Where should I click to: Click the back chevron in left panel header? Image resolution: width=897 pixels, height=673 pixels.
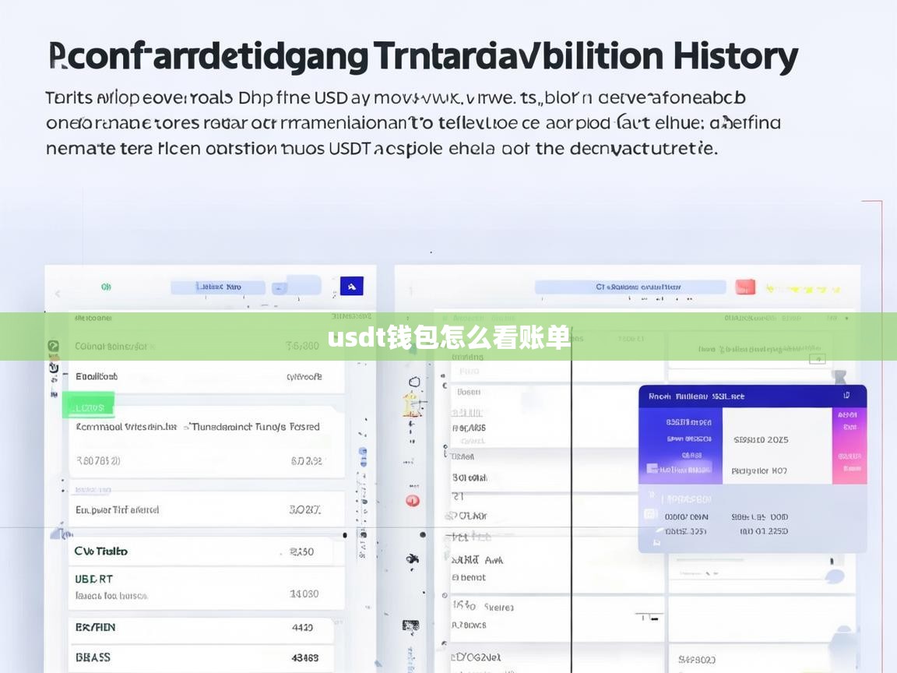(58, 294)
